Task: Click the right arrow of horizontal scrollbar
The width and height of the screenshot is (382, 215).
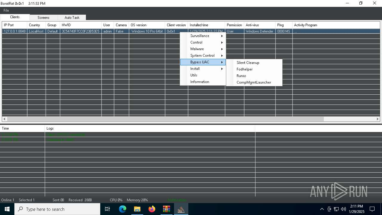Action: (x=377, y=119)
